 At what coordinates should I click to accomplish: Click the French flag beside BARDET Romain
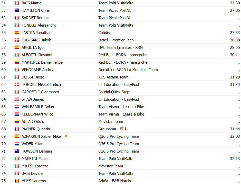click(17, 18)
